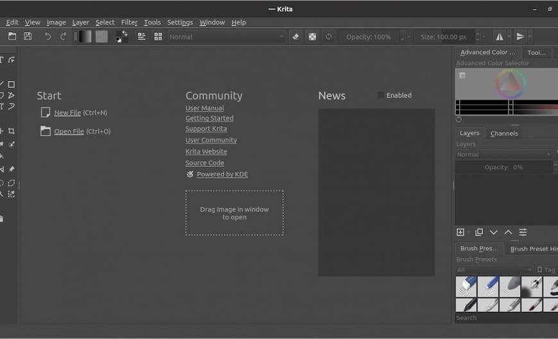Select the Rectangle tool in toolbox
This screenshot has width=558, height=339.
(x=12, y=84)
